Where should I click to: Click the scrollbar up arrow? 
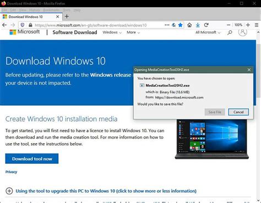[258, 32]
